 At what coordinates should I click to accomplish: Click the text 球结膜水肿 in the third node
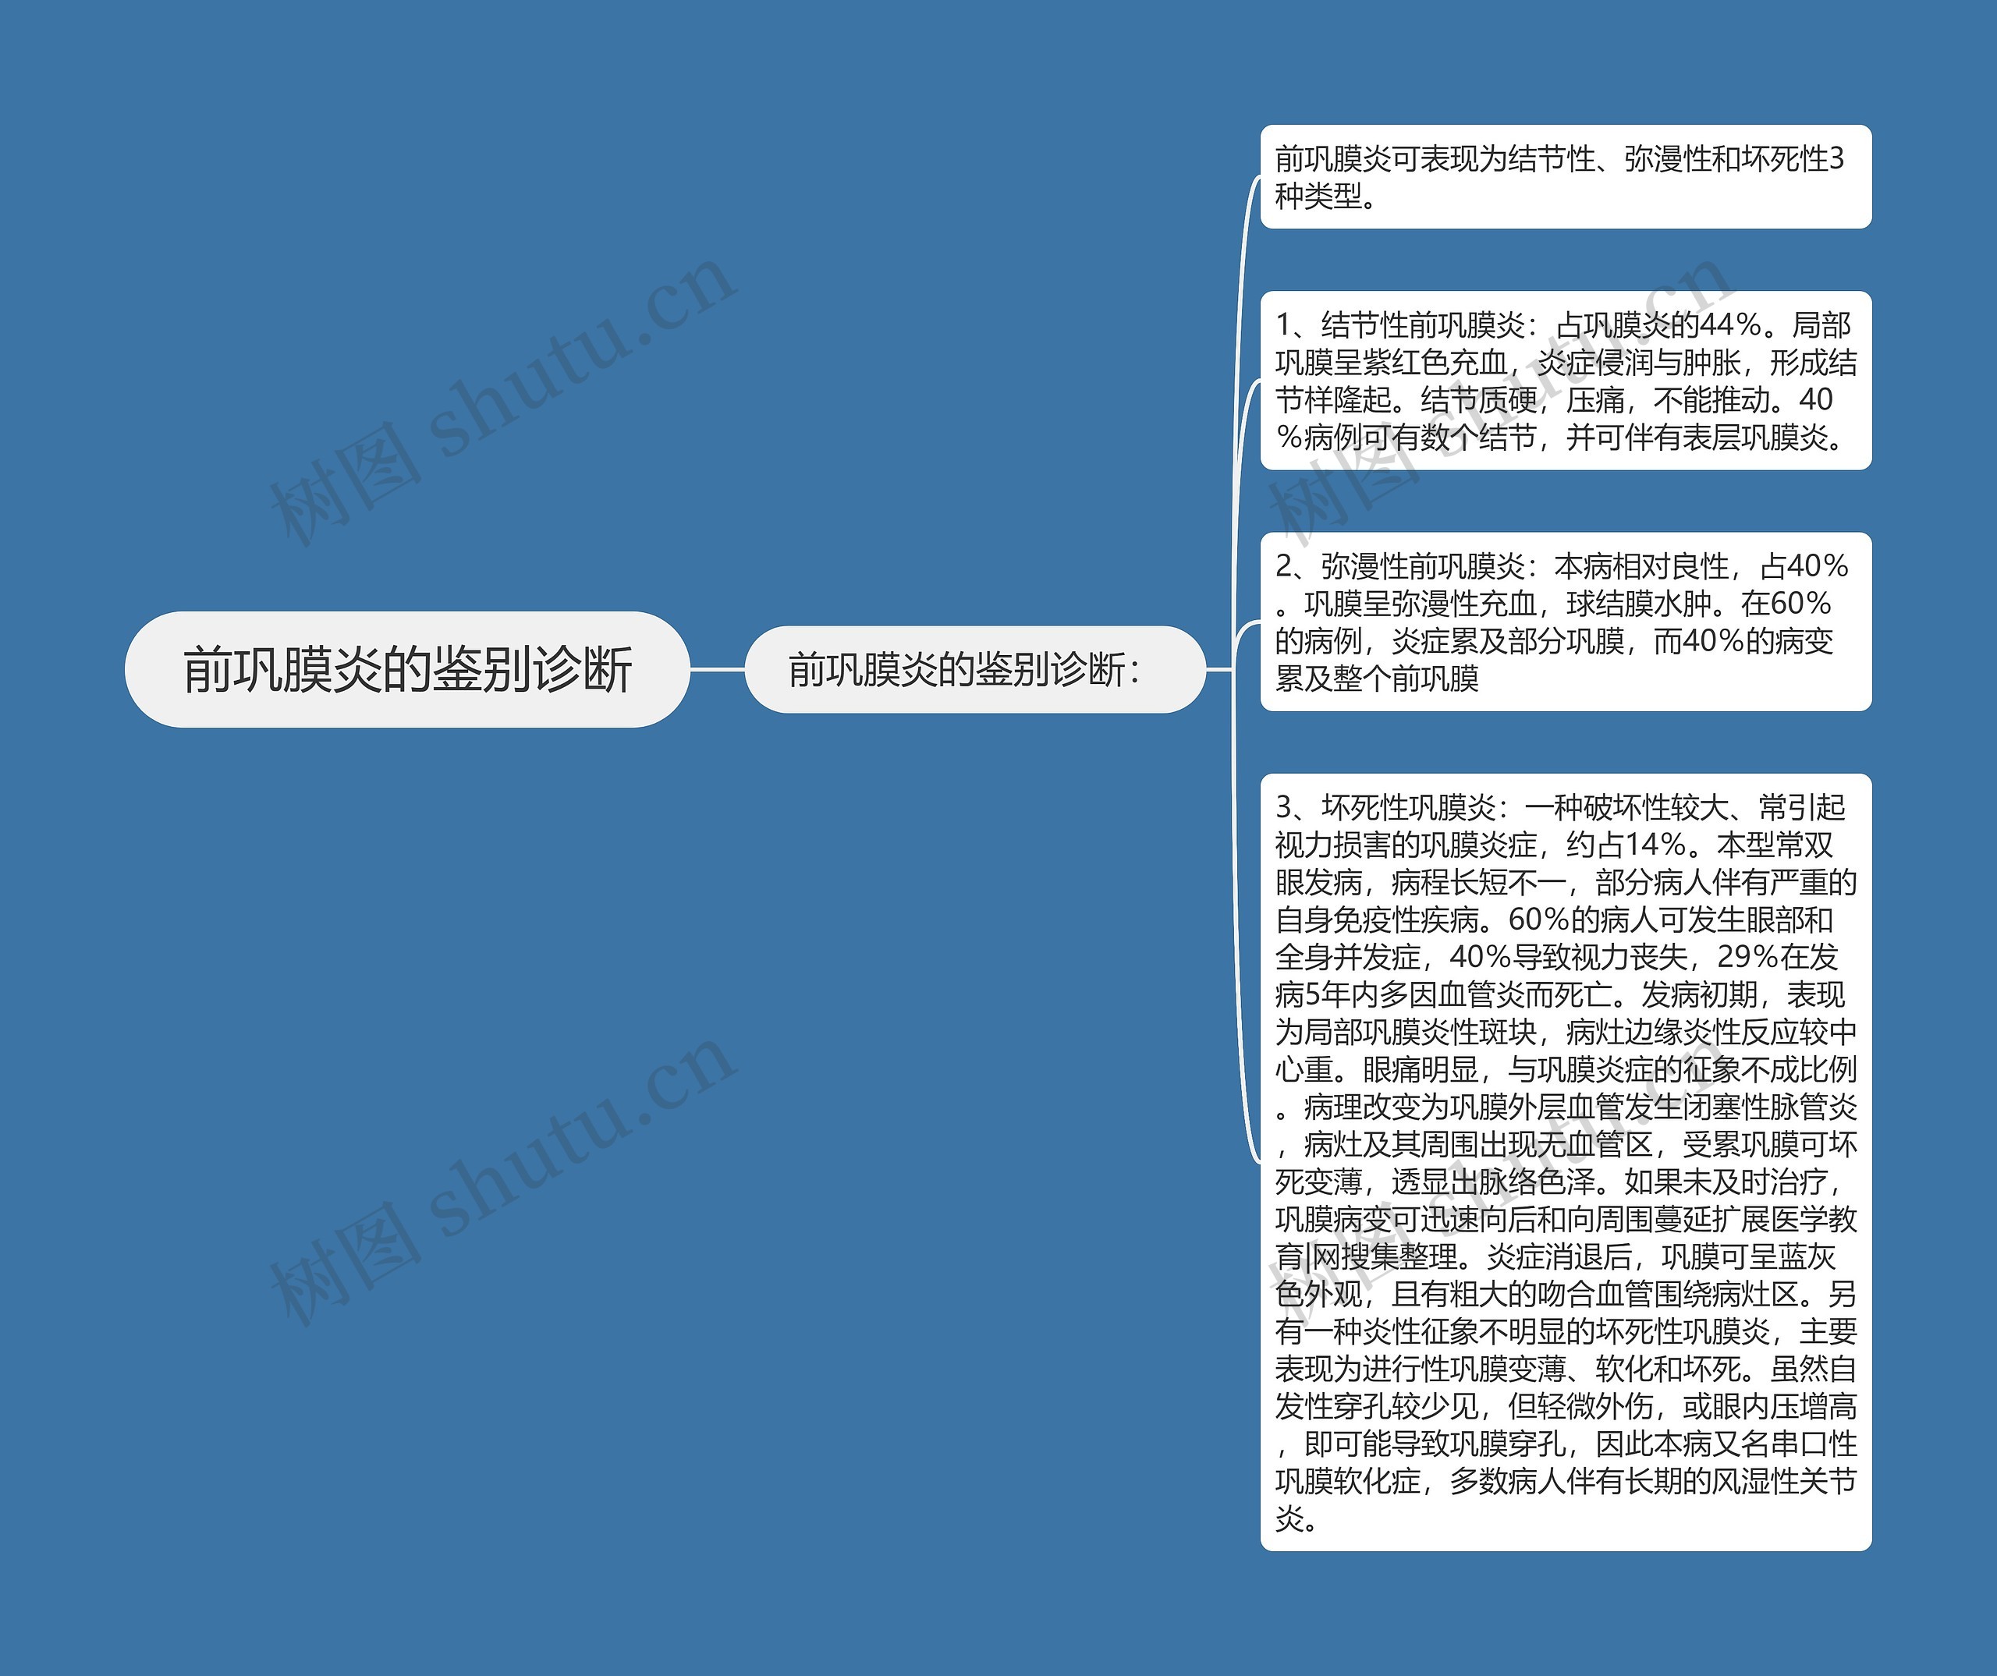pyautogui.click(x=1640, y=604)
